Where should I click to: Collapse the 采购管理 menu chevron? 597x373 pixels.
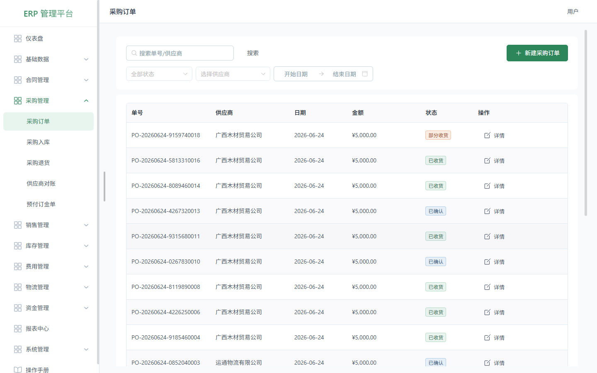86,101
